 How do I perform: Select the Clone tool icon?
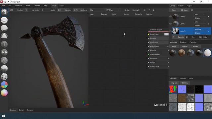(x=4, y=52)
